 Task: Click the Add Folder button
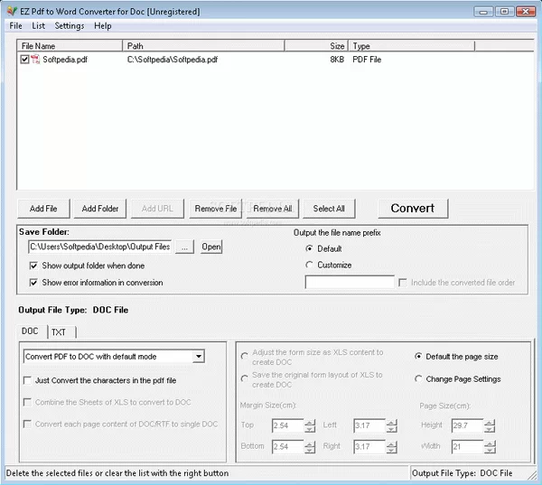pyautogui.click(x=100, y=209)
